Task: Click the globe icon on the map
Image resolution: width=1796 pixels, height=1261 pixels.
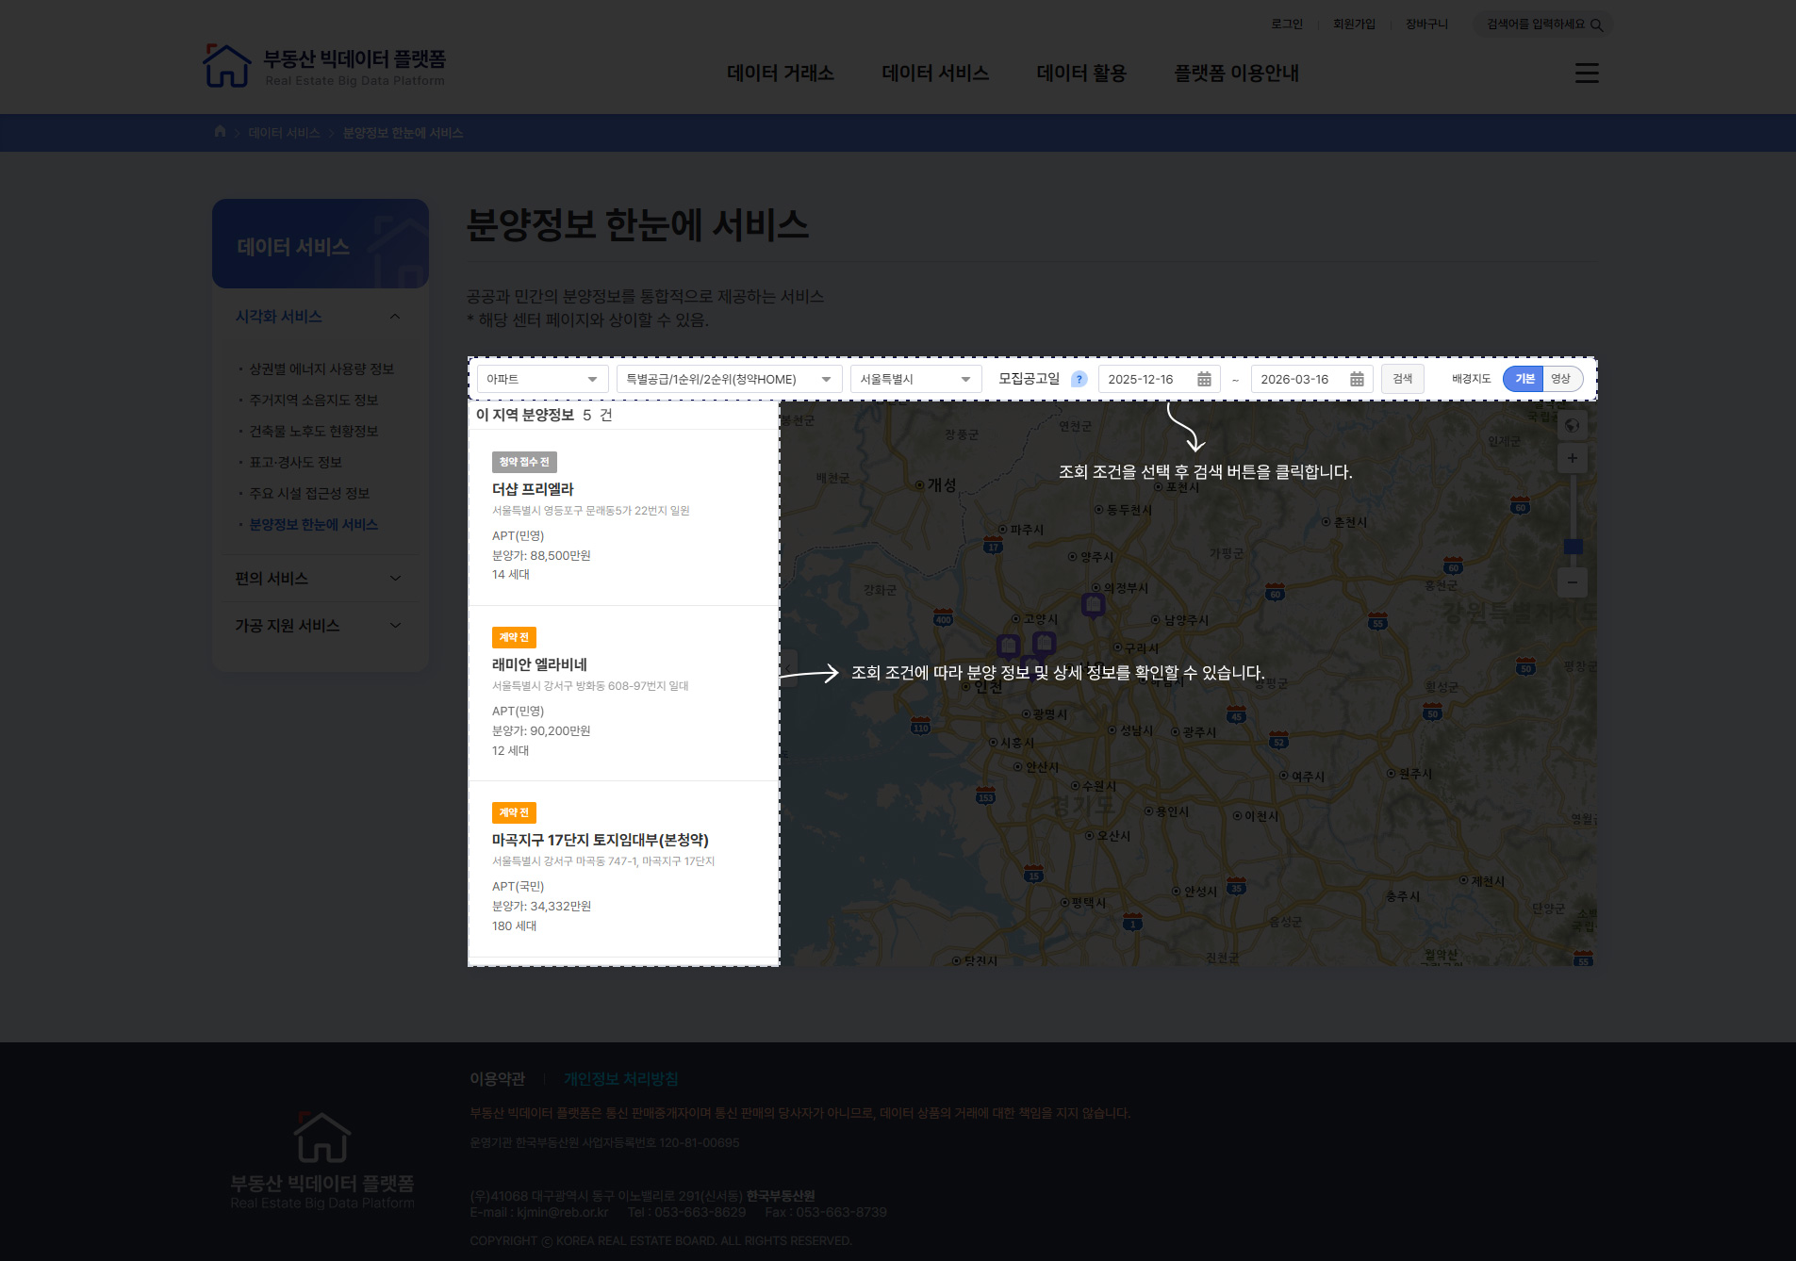Action: coord(1572,426)
